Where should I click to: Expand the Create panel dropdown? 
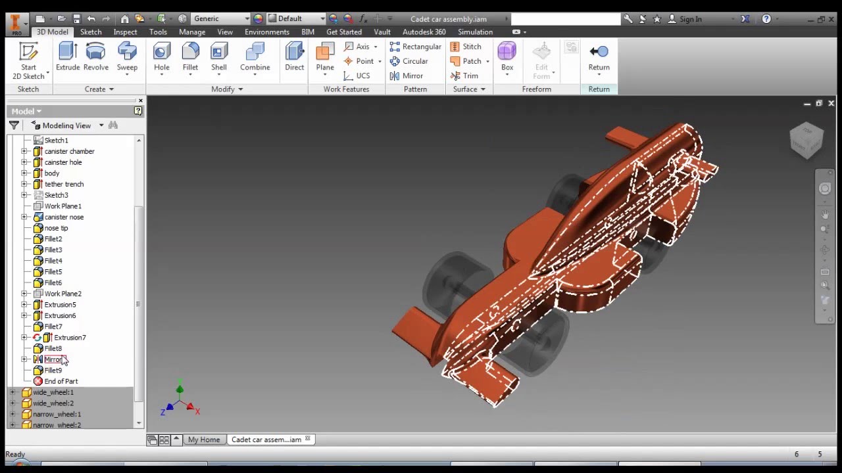[x=99, y=89]
